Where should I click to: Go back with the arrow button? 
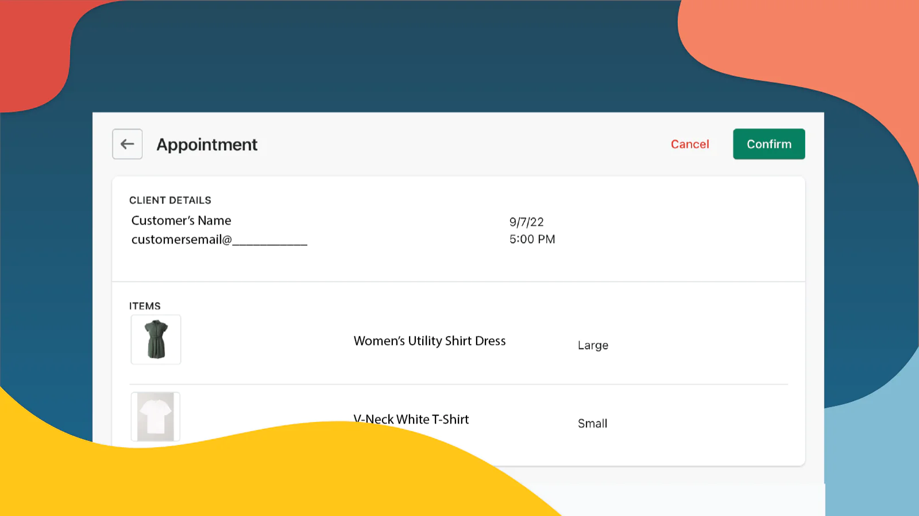tap(127, 144)
